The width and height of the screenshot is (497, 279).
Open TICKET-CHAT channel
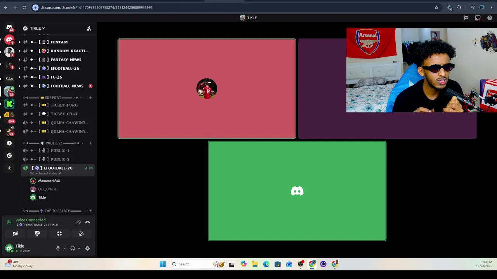coord(57,114)
